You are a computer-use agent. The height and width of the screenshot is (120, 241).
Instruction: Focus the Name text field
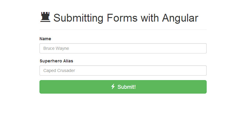(x=123, y=48)
